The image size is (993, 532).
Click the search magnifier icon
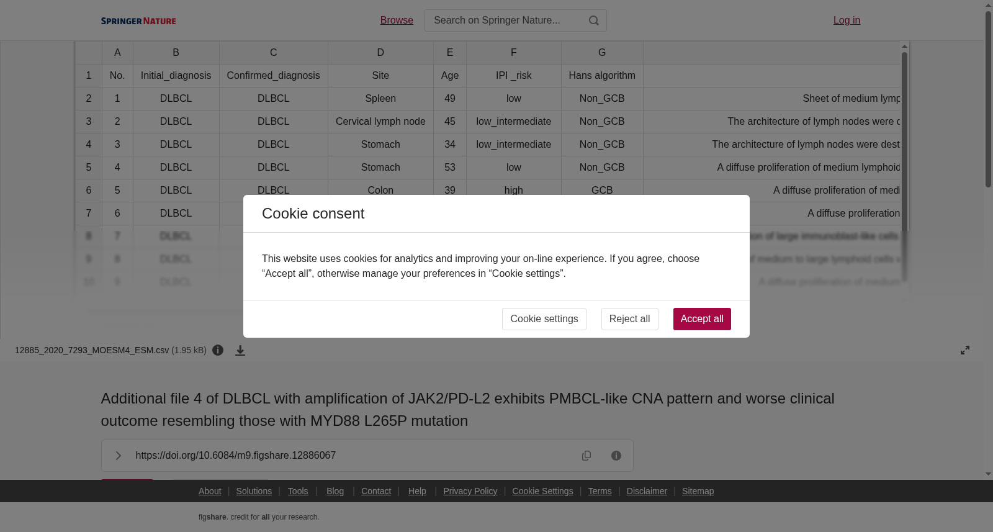[594, 20]
